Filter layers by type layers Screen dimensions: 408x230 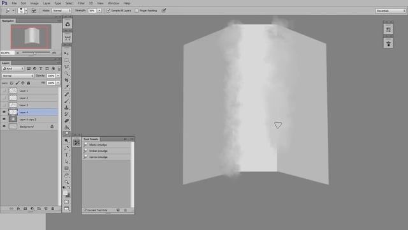[x=41, y=68]
